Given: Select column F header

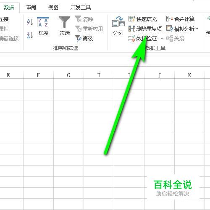Looking at the screenshot, I should coord(38,75).
